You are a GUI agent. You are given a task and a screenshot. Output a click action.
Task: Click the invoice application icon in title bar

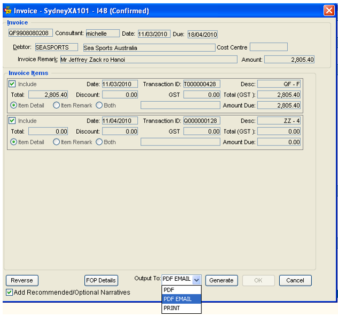click(8, 10)
